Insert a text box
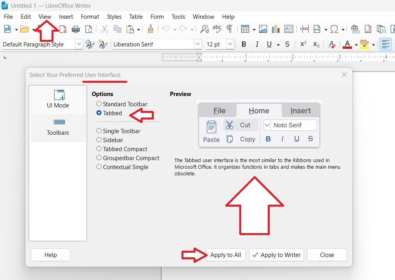The height and width of the screenshot is (280, 395). 289,29
